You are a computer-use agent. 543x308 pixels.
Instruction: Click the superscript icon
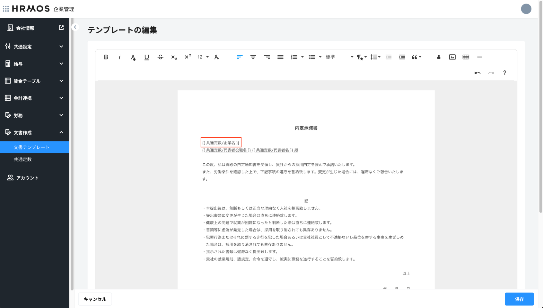[x=188, y=57]
